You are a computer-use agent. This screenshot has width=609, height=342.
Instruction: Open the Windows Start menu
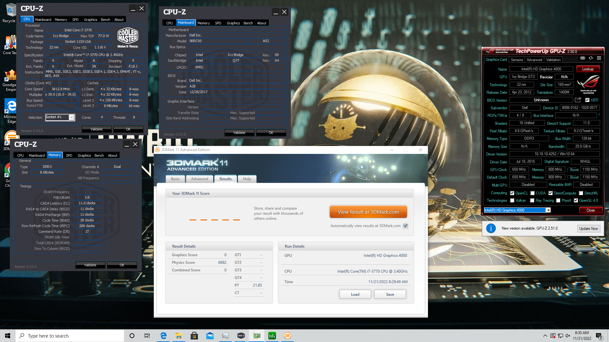coord(8,336)
